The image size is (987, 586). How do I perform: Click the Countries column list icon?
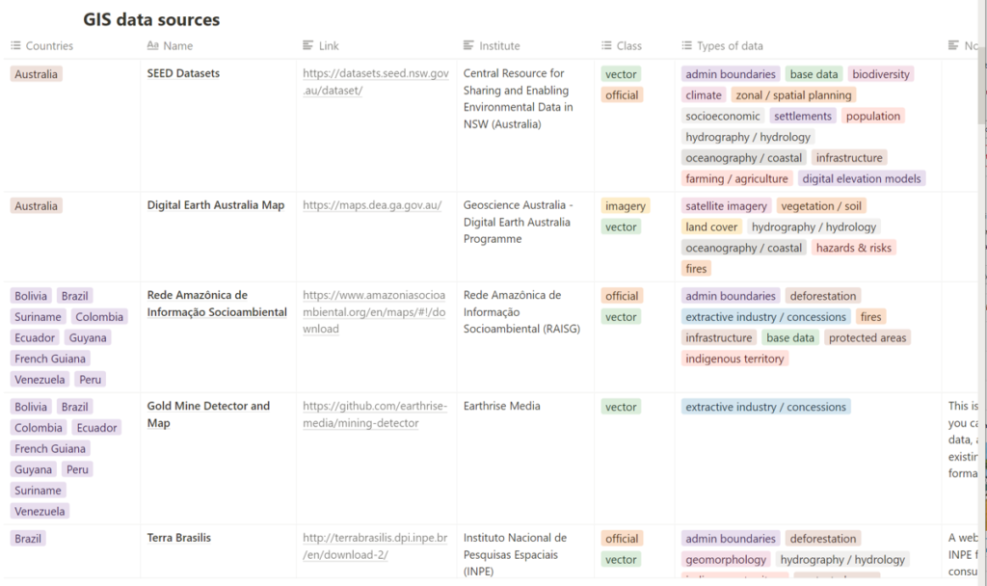(15, 46)
